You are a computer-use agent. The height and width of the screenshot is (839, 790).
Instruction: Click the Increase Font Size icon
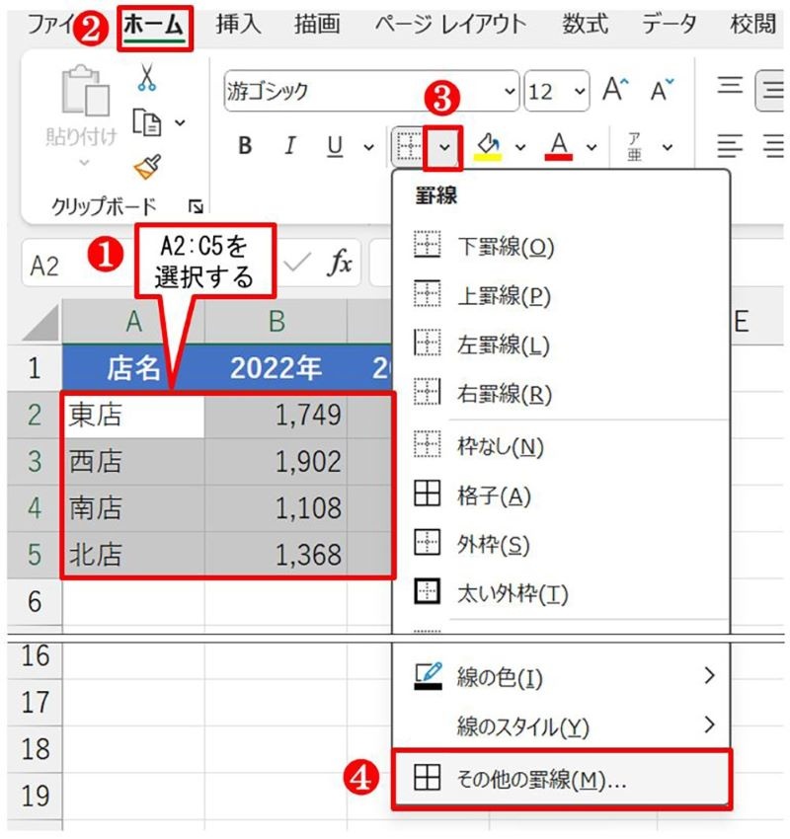(613, 88)
